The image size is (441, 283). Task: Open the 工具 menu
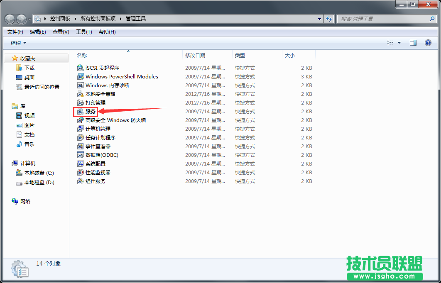tap(85, 32)
